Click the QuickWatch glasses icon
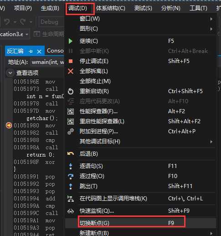This screenshot has width=221, height=236. pos(71,211)
